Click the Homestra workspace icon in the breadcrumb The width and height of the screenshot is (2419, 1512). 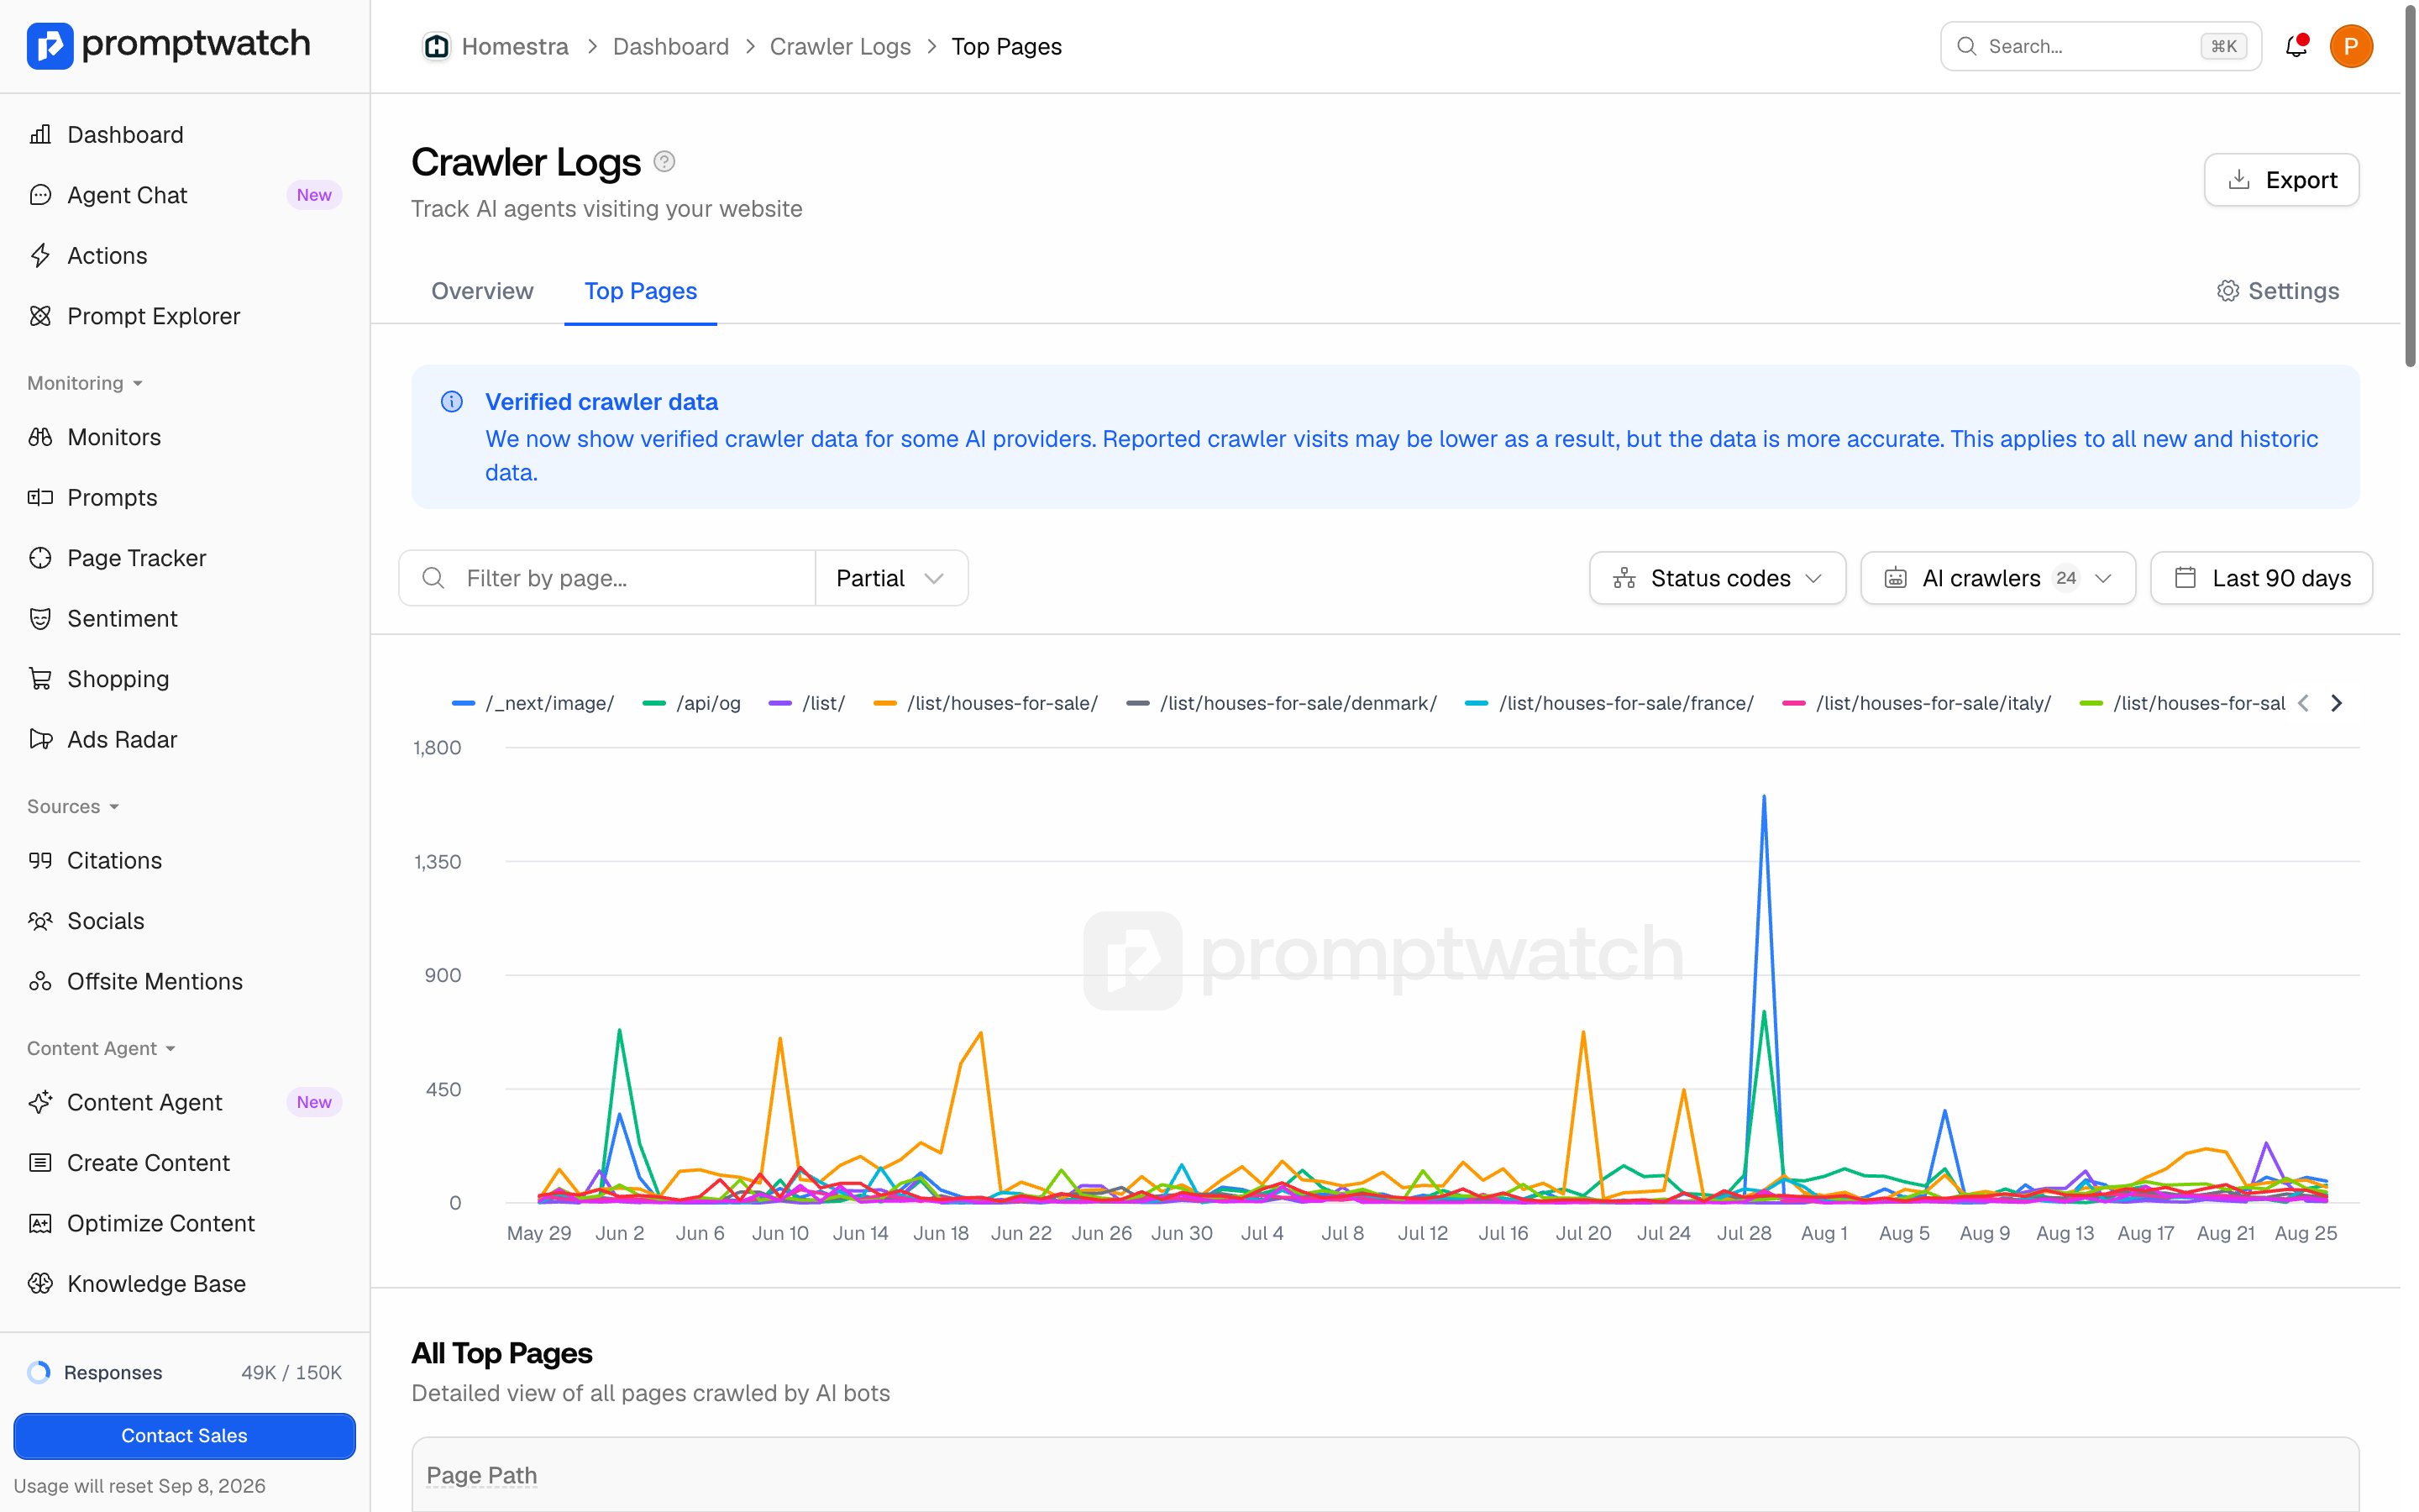point(437,47)
